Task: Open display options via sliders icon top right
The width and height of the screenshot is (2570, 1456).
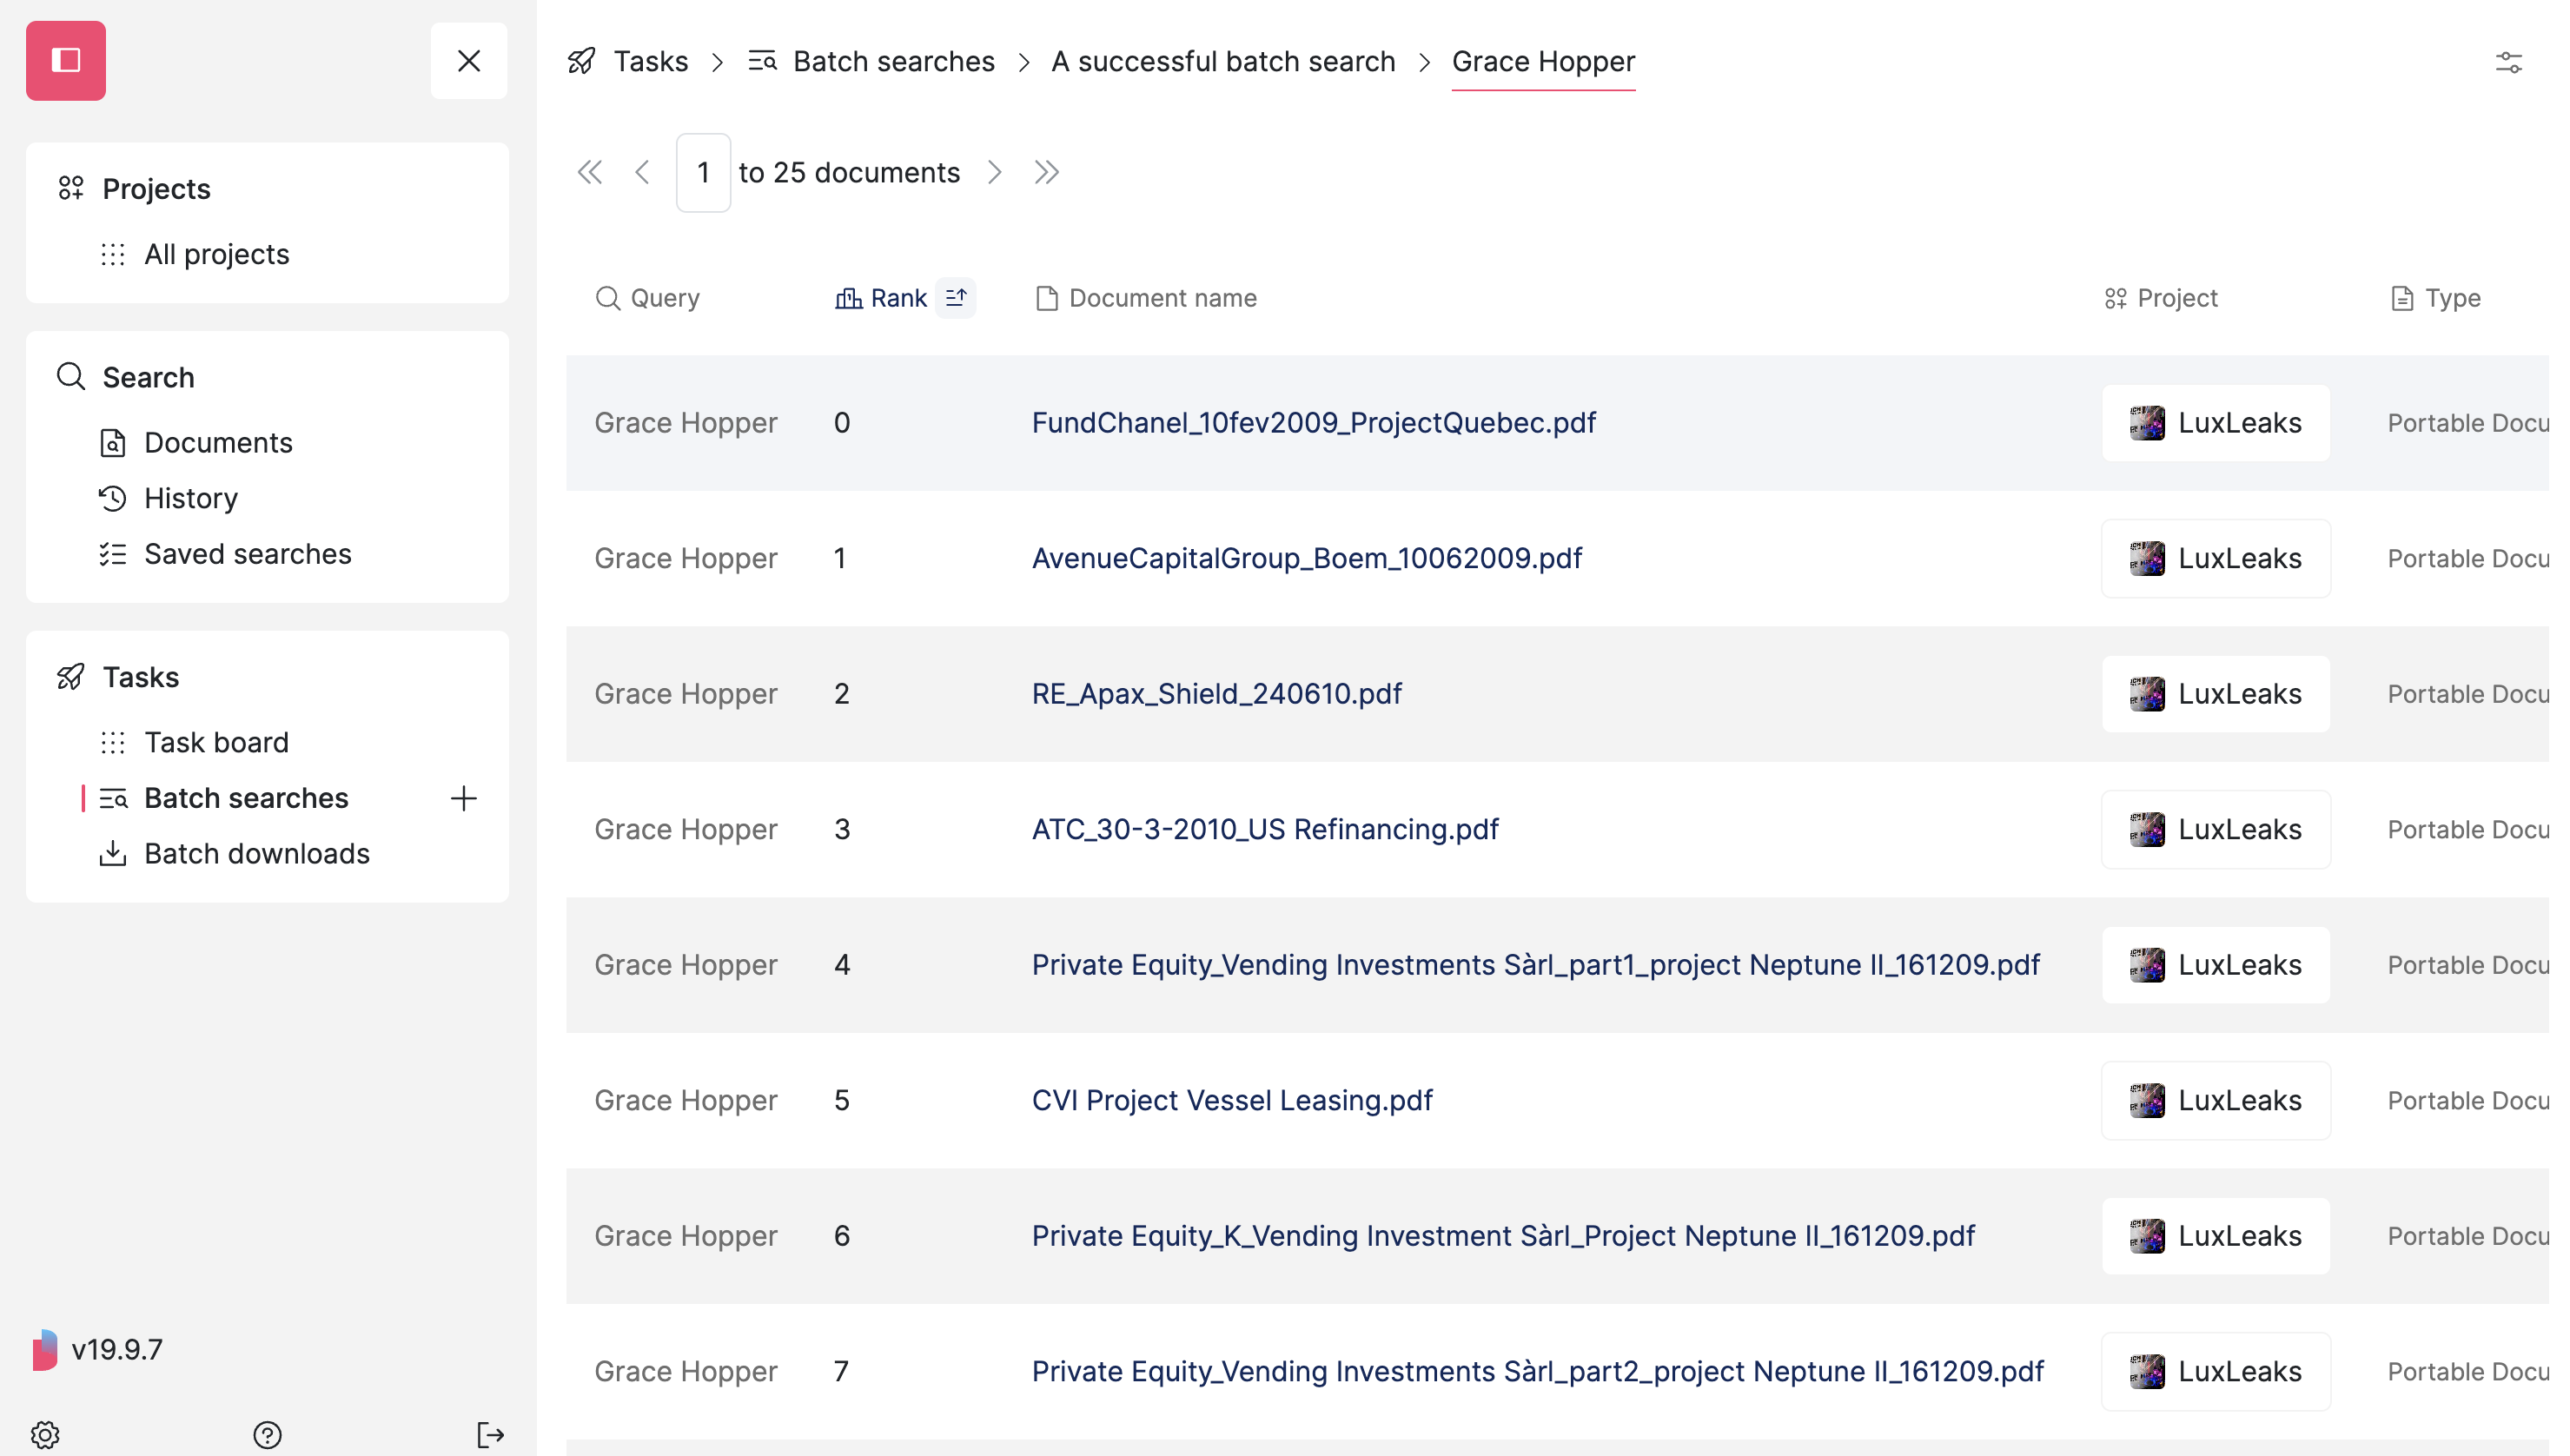Action: point(2510,61)
